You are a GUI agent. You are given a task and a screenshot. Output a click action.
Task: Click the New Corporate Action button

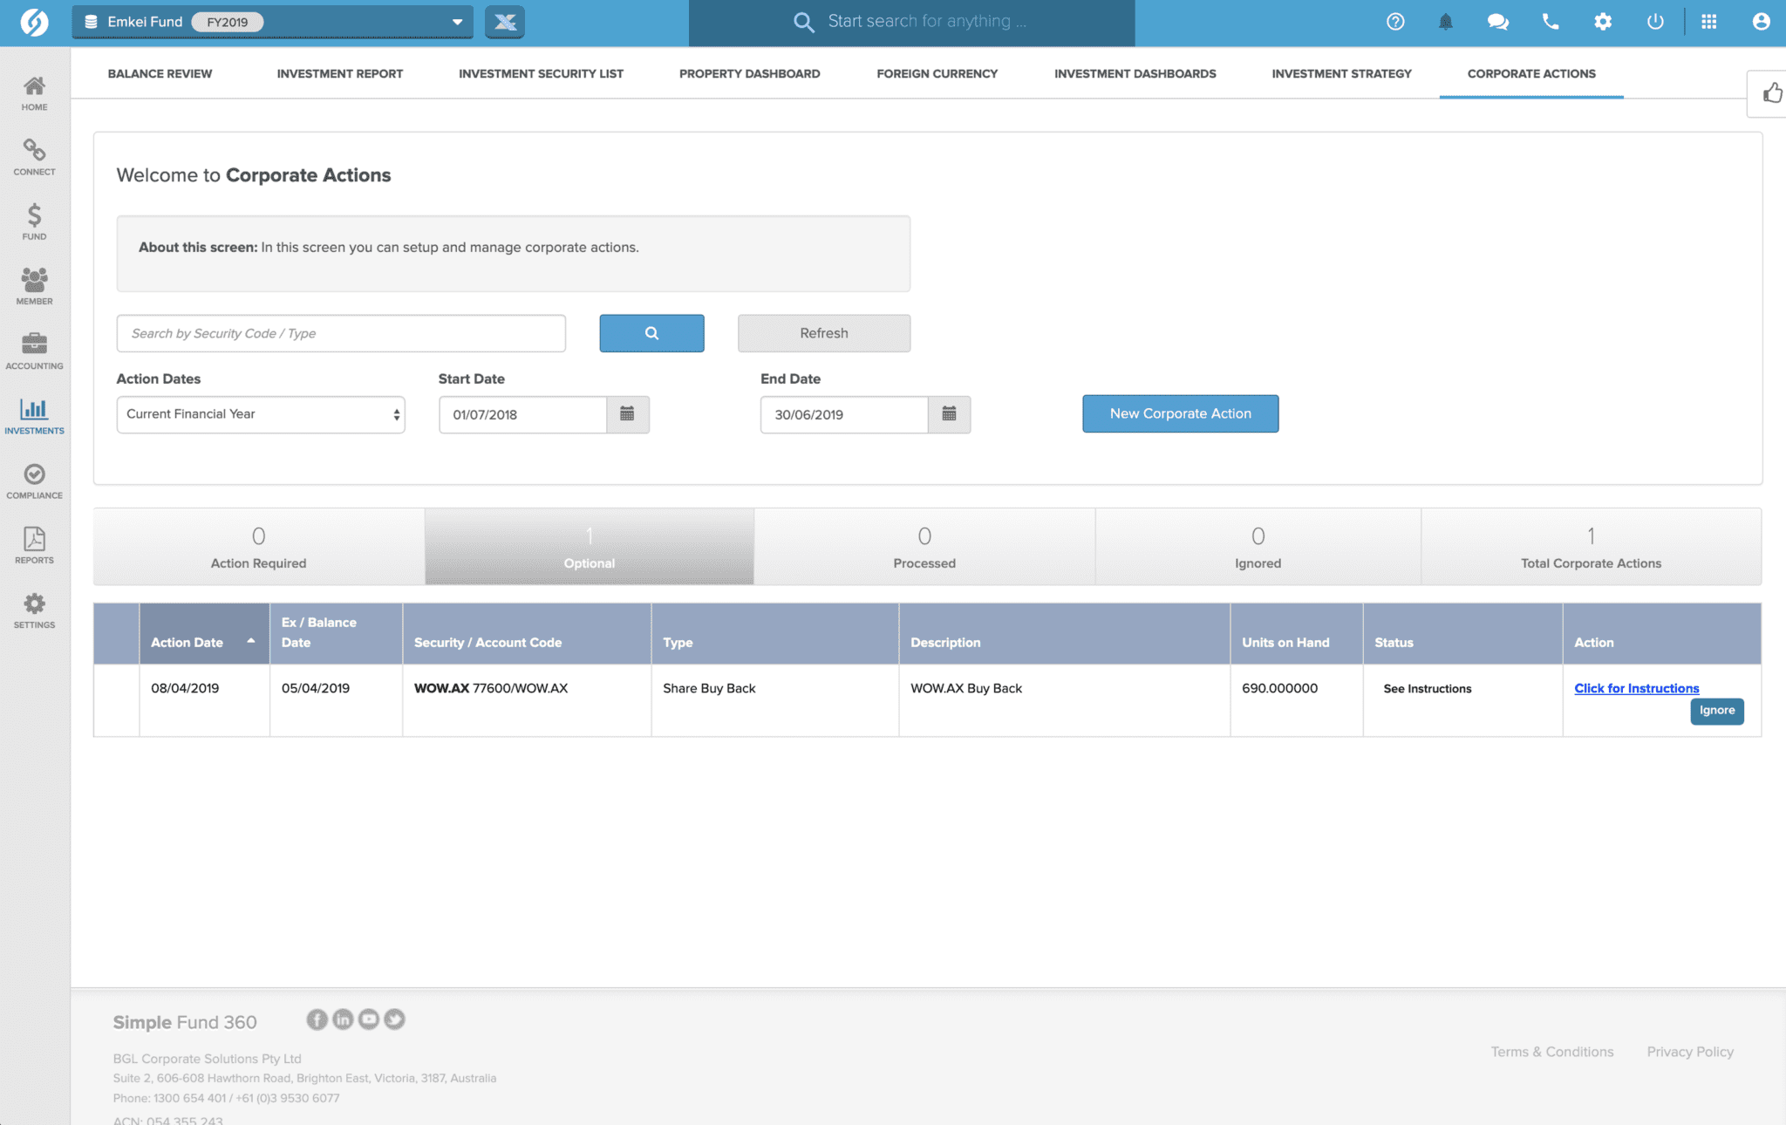click(x=1180, y=413)
